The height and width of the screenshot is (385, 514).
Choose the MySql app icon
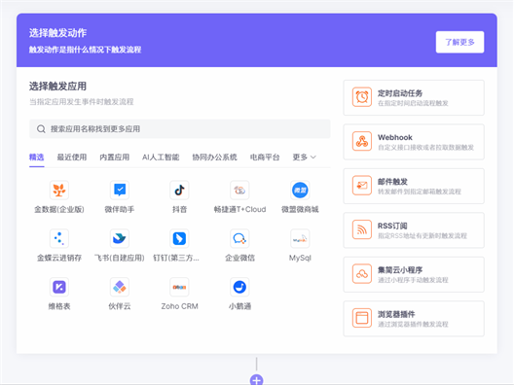click(x=300, y=238)
